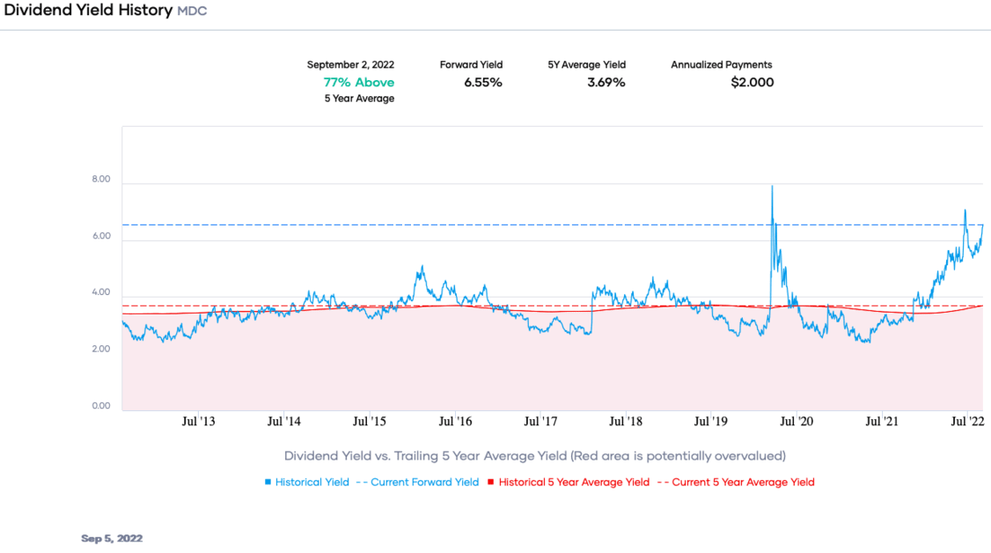Click the Jul '22 x-axis label
Viewport: 991px width, 553px height.
[968, 422]
